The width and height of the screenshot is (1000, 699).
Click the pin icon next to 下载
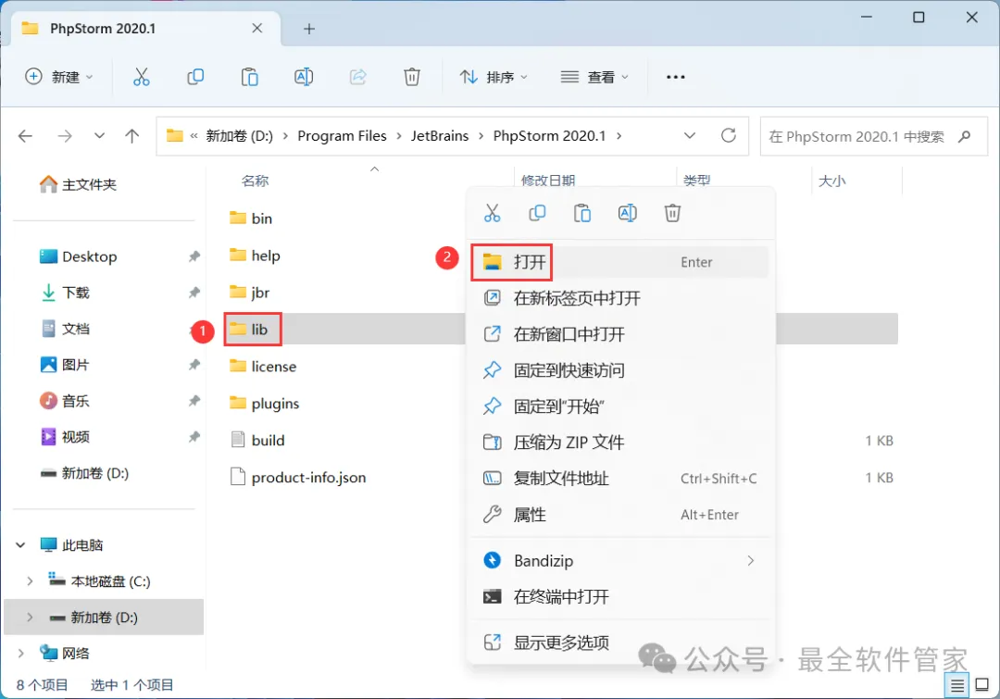pos(194,293)
